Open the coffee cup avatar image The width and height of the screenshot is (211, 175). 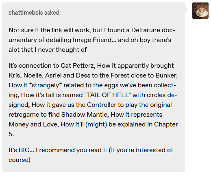200,11
